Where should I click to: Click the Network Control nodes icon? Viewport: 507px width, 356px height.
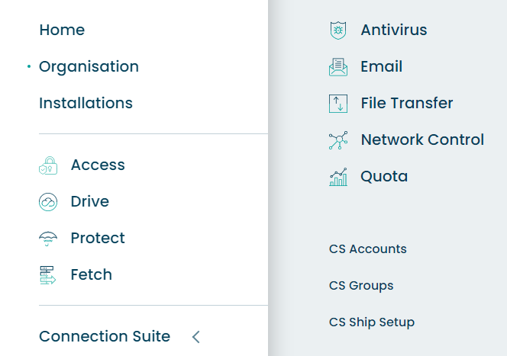click(x=338, y=140)
